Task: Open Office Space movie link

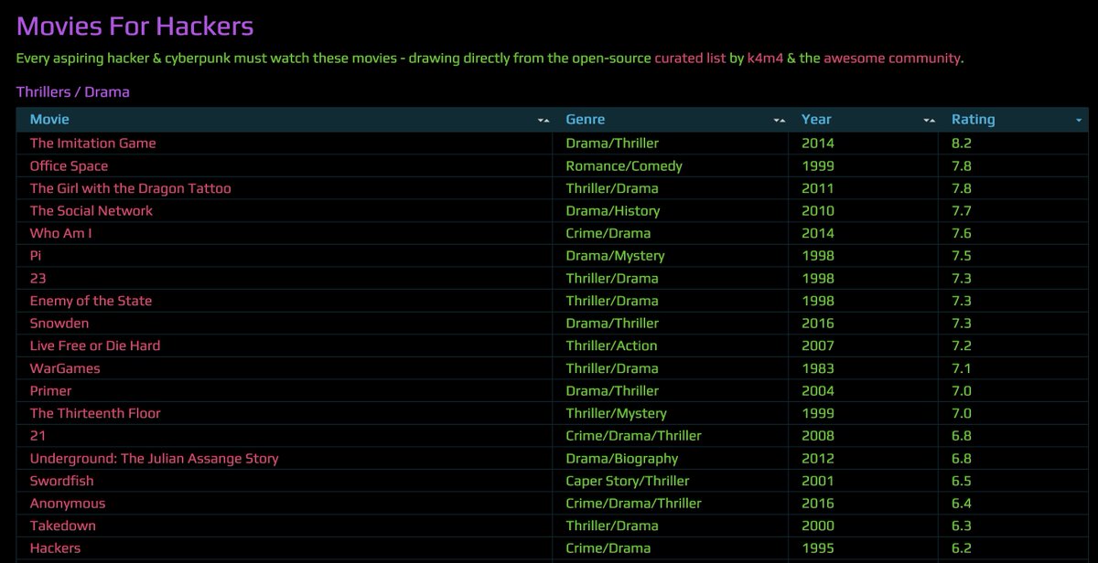Action: [x=69, y=166]
